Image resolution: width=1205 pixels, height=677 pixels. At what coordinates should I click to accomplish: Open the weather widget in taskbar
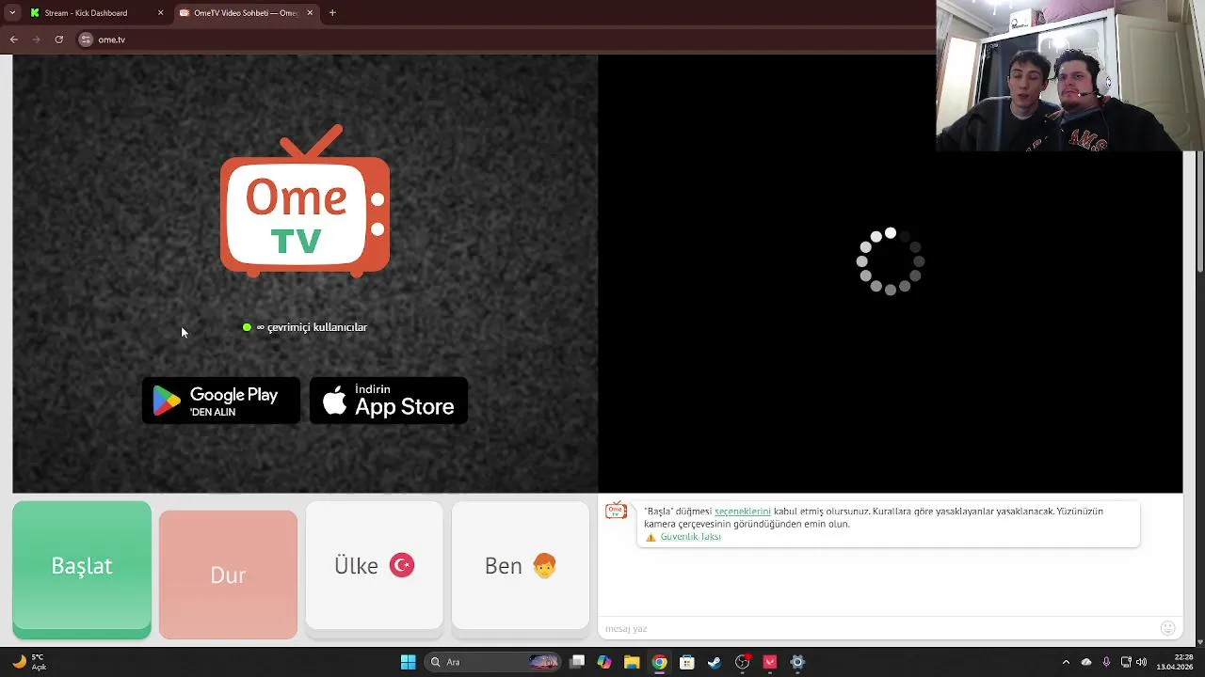(x=29, y=662)
